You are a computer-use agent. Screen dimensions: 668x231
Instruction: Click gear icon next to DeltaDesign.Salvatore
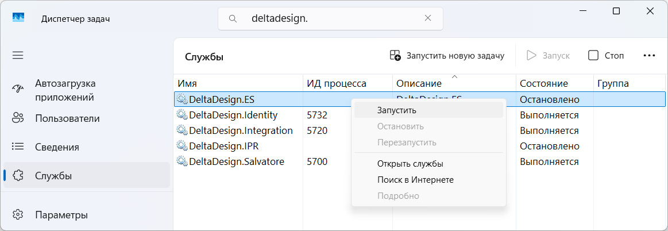tap(182, 161)
